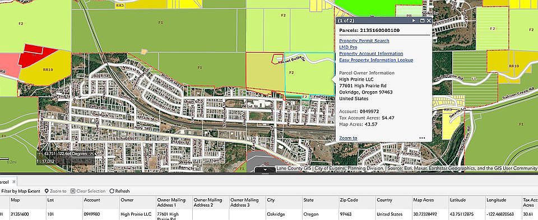Toggle Filter by Map Extent
Viewport: 538px width, 220px height.
pos(20,191)
